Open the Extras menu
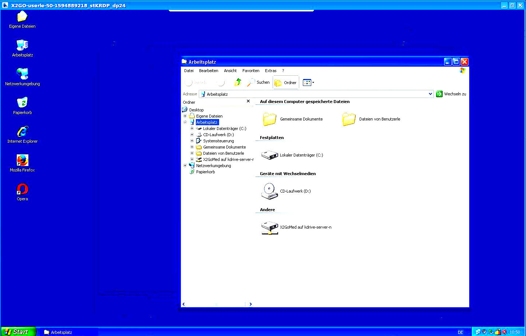Screen dimensions: 526x336 pyautogui.click(x=270, y=71)
